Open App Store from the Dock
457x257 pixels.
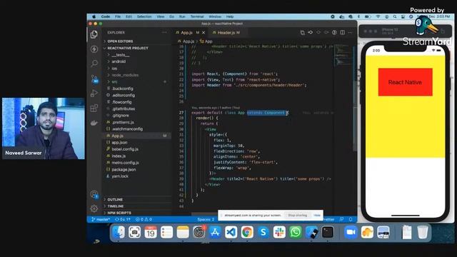click(215, 232)
